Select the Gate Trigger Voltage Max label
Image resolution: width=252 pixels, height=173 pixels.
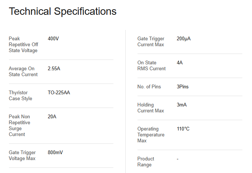[22, 155]
